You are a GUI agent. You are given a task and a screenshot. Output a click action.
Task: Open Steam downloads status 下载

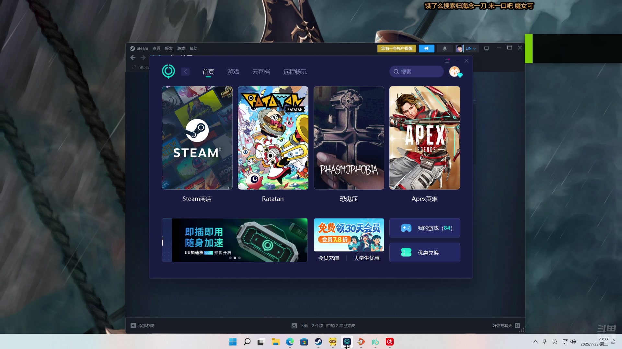pos(323,325)
